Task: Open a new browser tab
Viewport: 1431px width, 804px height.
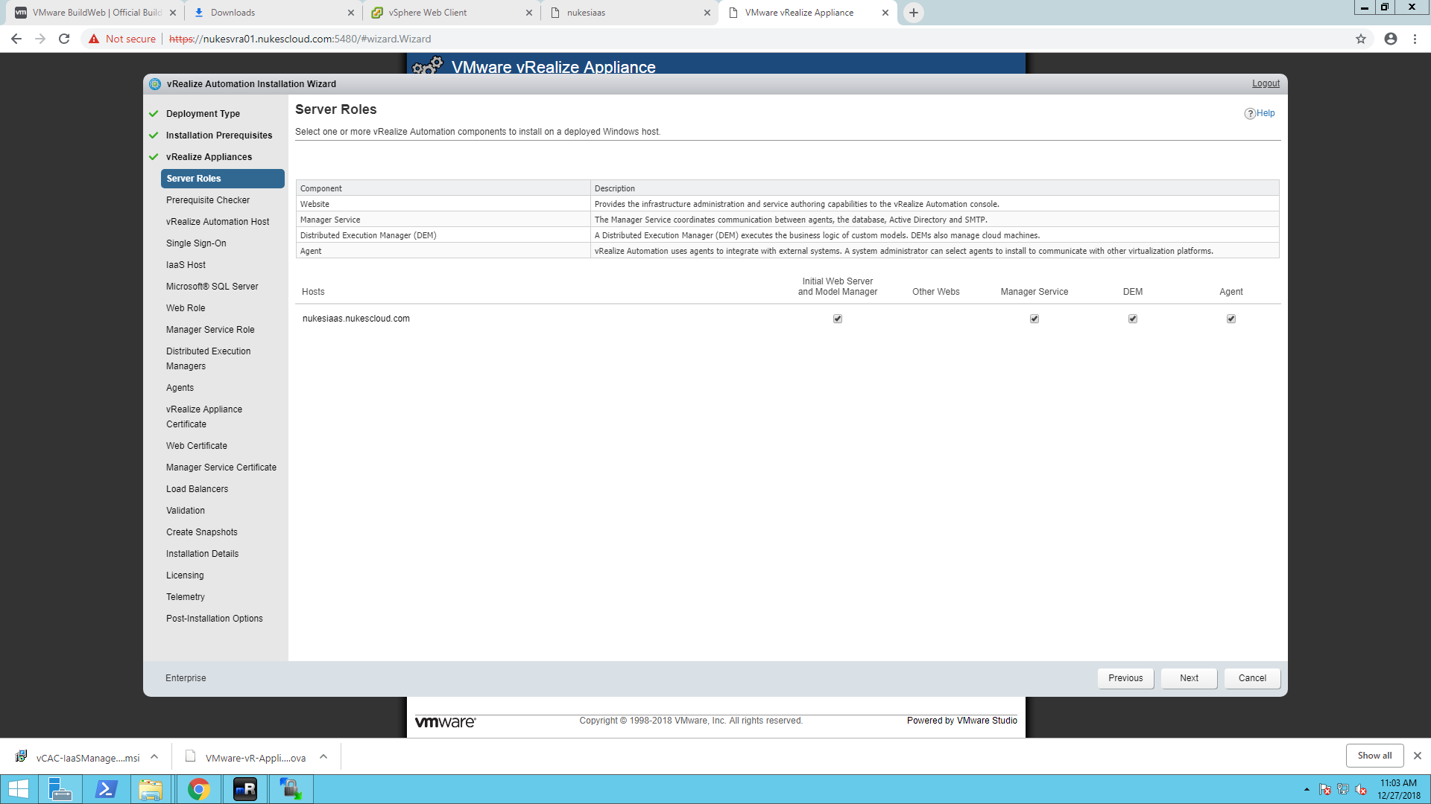Action: [913, 13]
